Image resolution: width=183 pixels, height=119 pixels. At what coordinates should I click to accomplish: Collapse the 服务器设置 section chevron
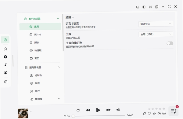click(x=59, y=67)
